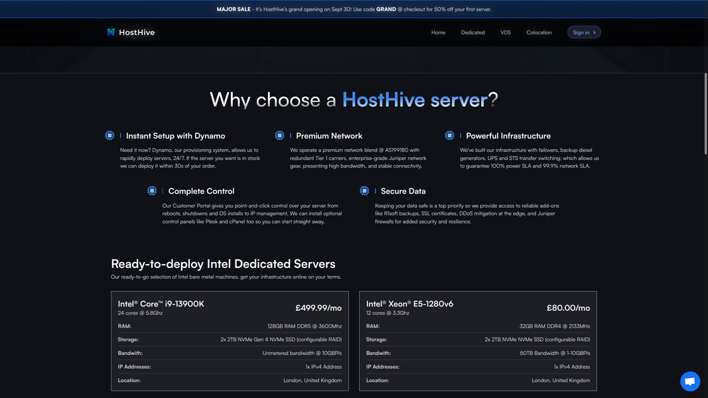Click 'Instant Setup with Dynamo' heading

pos(176,136)
